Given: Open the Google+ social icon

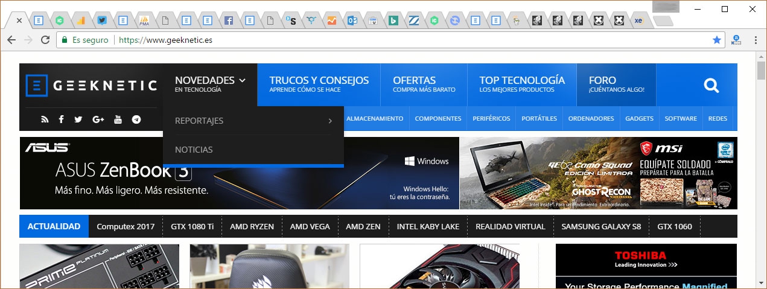Looking at the screenshot, I should (x=98, y=119).
